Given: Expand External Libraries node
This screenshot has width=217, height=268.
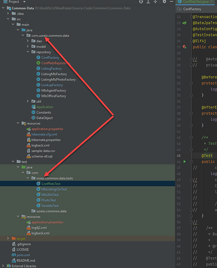Looking at the screenshot, I should point(3,266).
